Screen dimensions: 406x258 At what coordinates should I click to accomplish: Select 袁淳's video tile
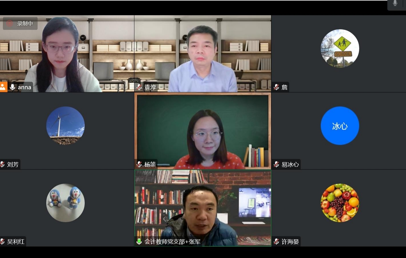click(203, 54)
